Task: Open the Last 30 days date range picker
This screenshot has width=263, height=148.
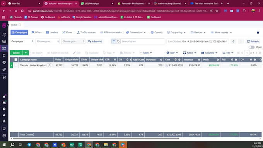Action: pyautogui.click(x=198, y=41)
